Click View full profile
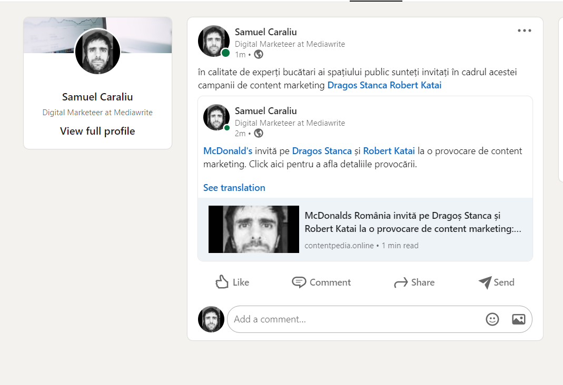 [97, 131]
